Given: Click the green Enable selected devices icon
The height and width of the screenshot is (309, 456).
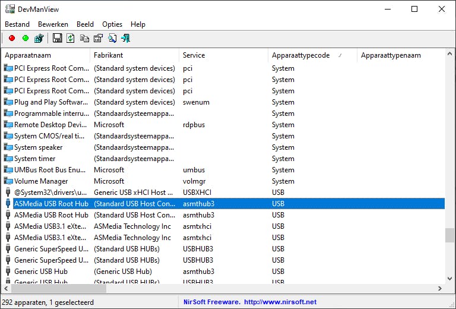Looking at the screenshot, I should 26,39.
